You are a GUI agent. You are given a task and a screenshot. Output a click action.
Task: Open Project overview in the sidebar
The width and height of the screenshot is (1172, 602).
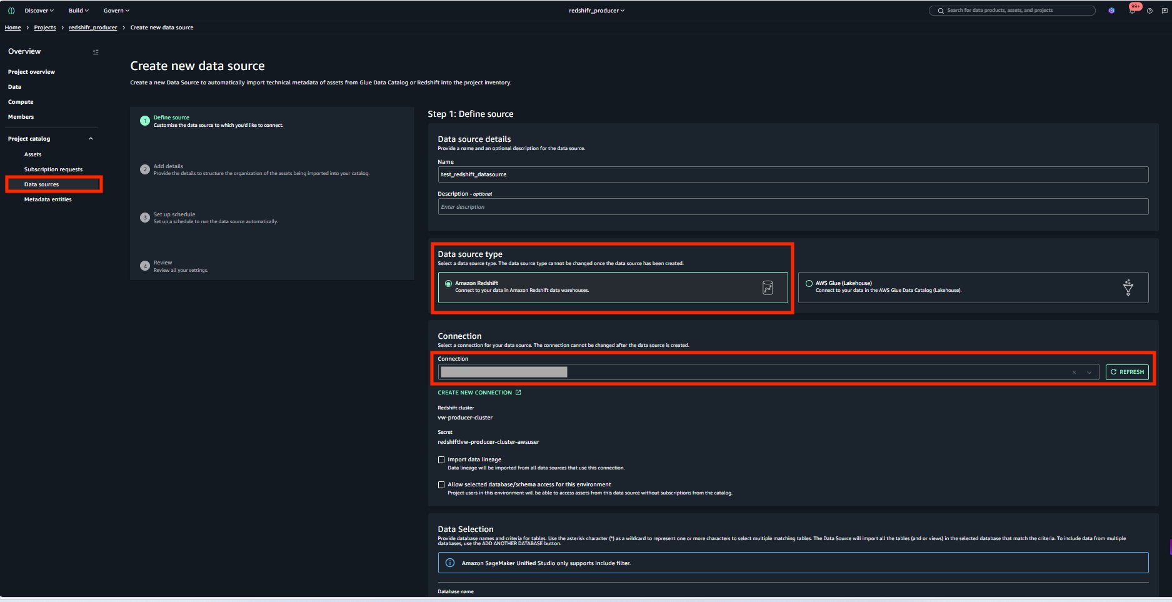click(x=31, y=72)
